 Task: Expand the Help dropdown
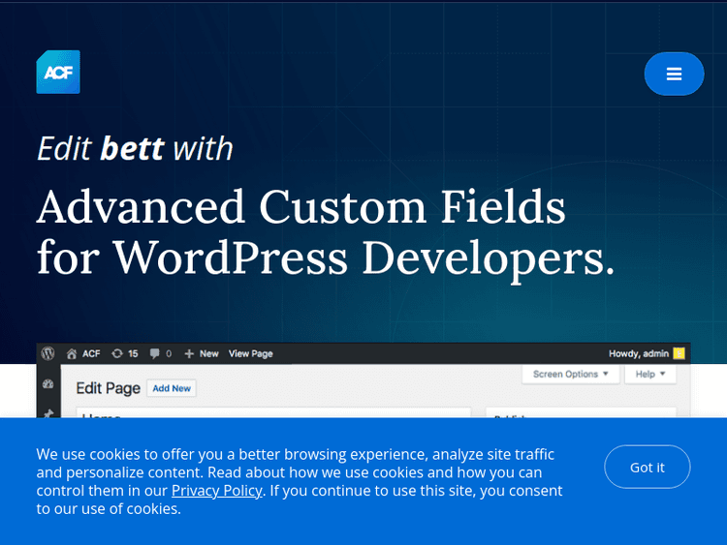(650, 374)
